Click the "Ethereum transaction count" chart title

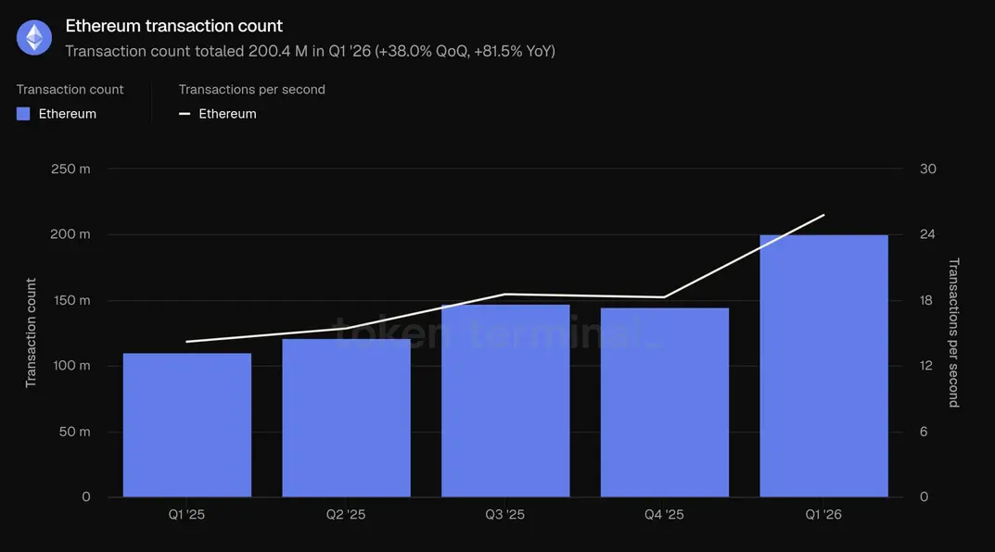click(174, 26)
